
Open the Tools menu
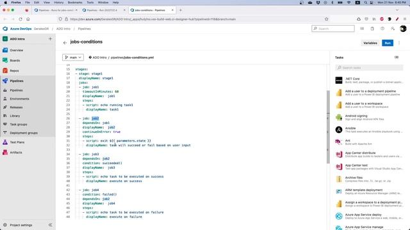point(90,3)
